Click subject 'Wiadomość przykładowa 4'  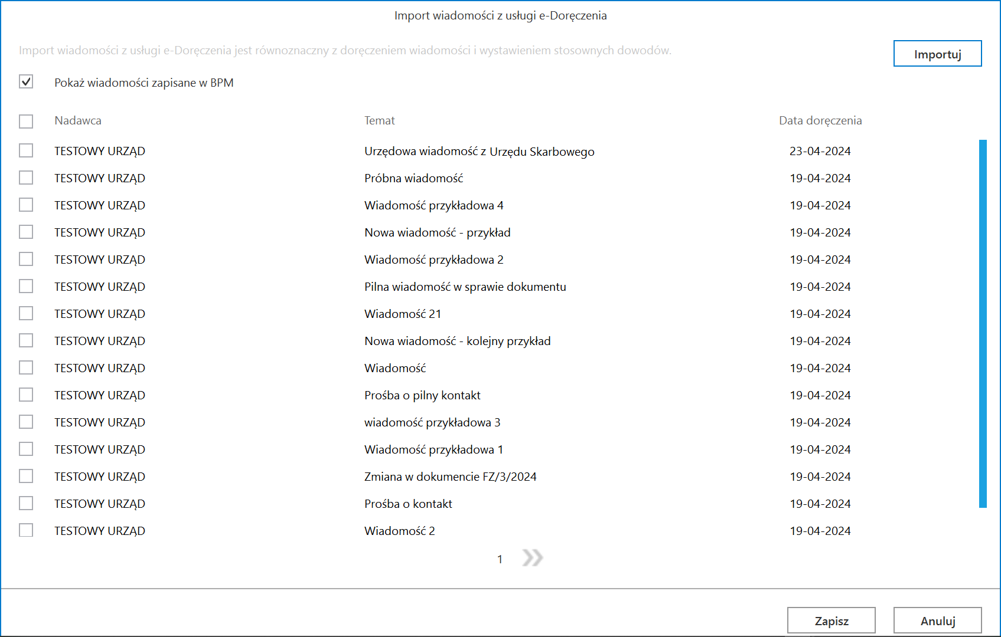(434, 205)
